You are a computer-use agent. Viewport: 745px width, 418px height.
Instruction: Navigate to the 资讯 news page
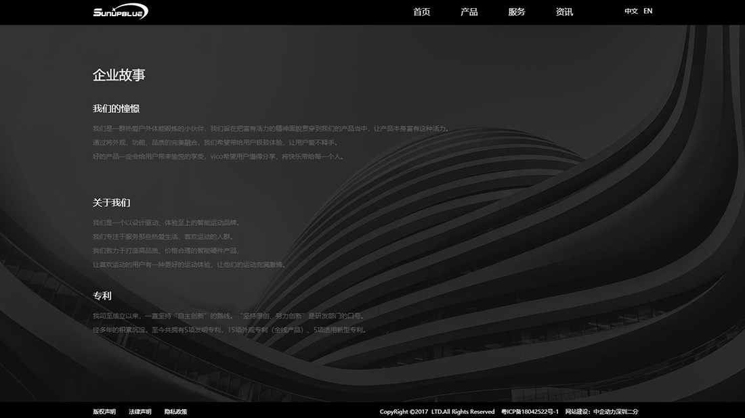pyautogui.click(x=563, y=12)
